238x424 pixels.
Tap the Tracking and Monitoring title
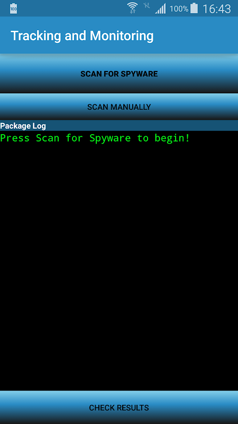tap(82, 36)
